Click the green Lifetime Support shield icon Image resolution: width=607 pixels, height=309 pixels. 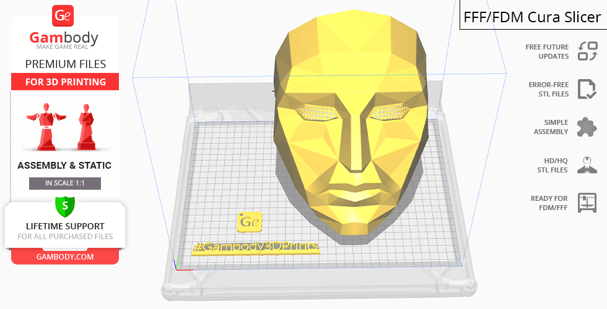click(x=64, y=206)
